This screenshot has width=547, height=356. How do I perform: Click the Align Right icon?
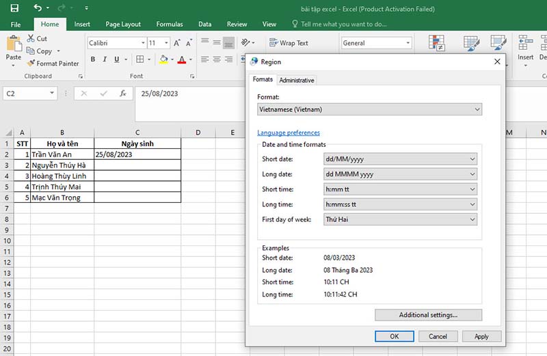pos(228,59)
